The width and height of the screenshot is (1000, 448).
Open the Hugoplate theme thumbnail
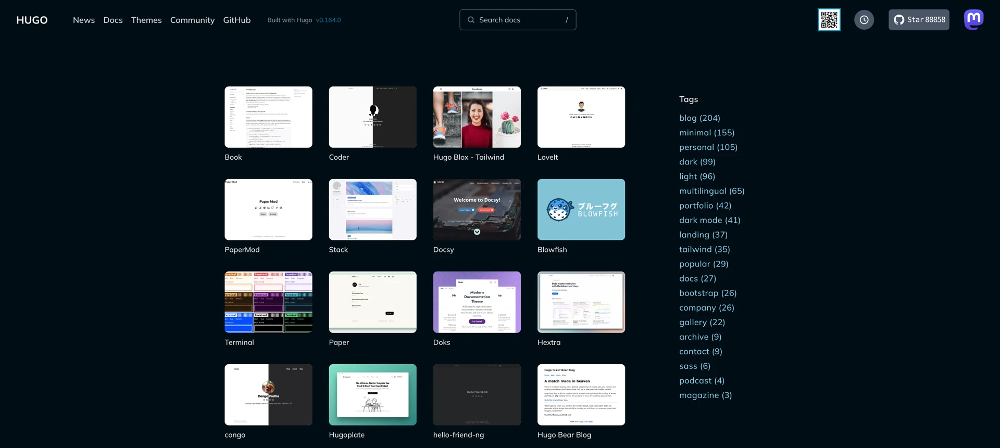tap(372, 395)
